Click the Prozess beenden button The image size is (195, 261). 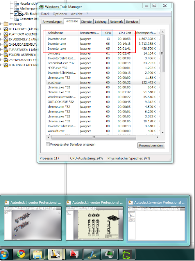pos(151,146)
